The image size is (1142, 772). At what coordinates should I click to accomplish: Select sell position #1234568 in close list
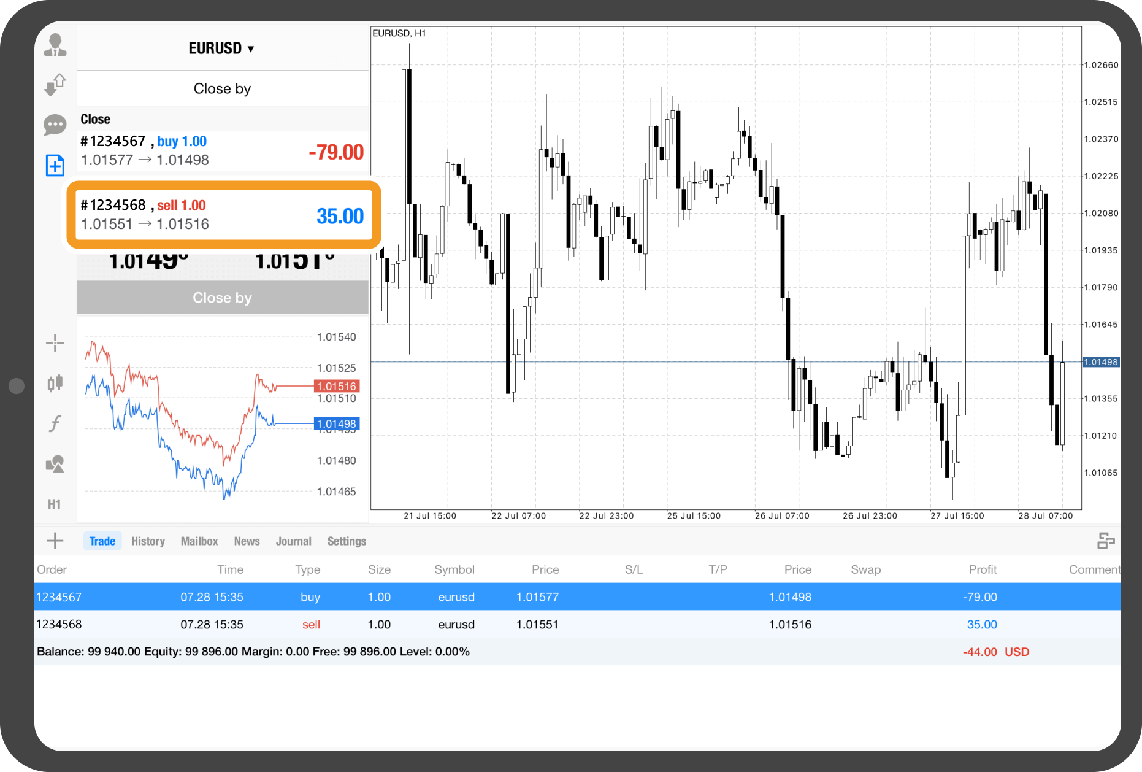click(x=223, y=215)
